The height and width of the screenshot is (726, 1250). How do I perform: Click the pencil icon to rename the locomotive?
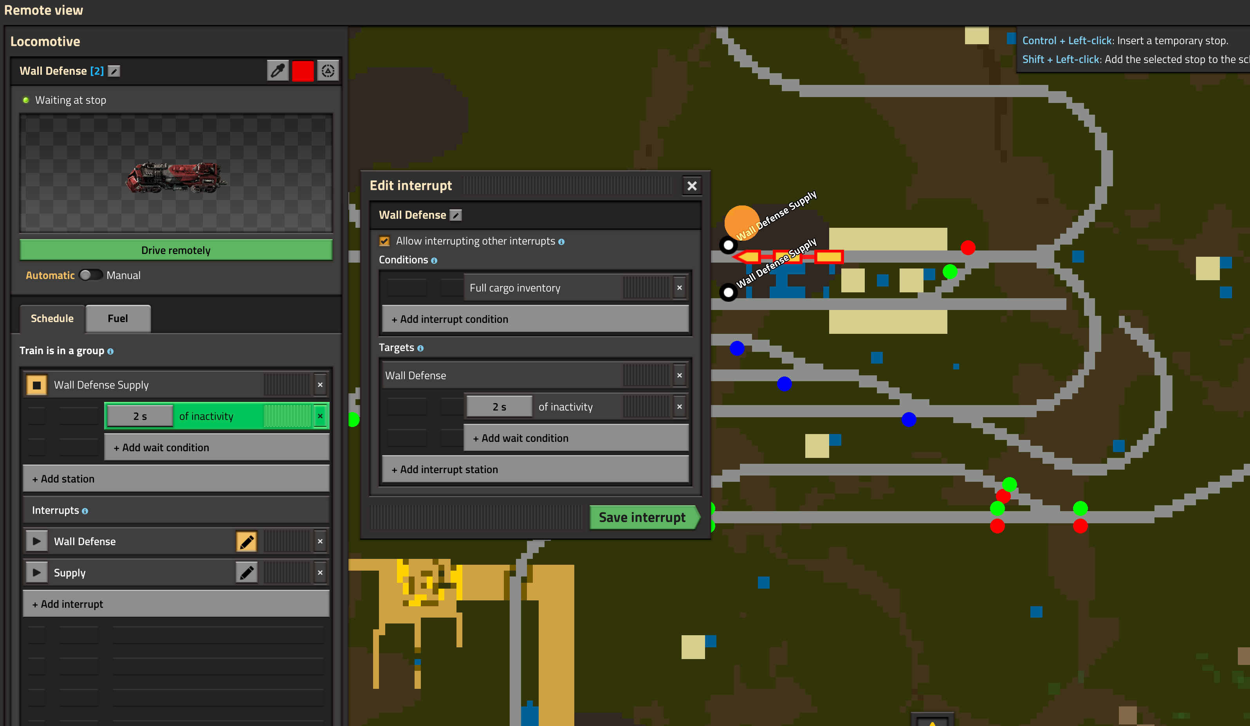pyautogui.click(x=114, y=71)
